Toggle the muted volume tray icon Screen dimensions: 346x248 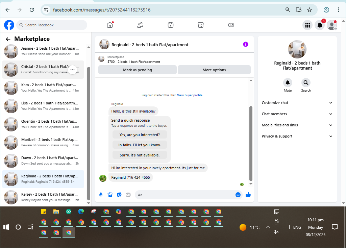[276, 232]
